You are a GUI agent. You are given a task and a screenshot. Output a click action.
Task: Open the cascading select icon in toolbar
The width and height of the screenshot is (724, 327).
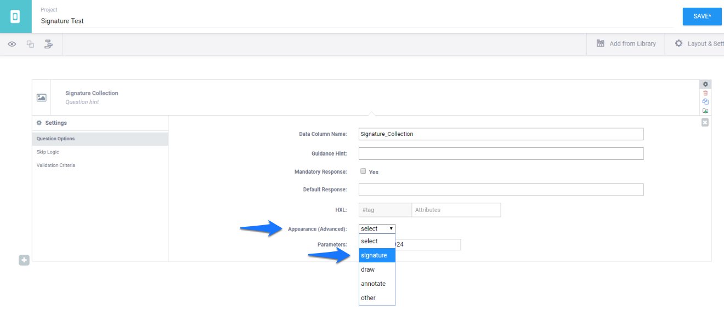pos(49,44)
